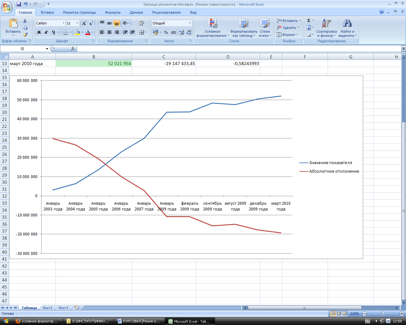This screenshot has height=325, width=406.
Task: Align cell text to the right
Action: point(116,32)
